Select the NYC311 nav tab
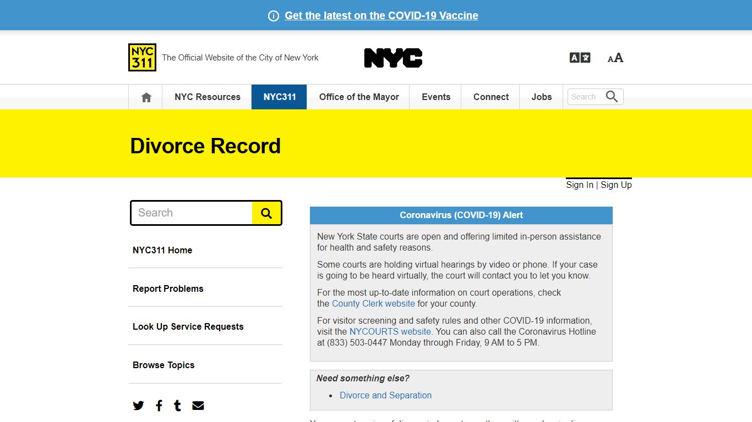 tap(280, 97)
